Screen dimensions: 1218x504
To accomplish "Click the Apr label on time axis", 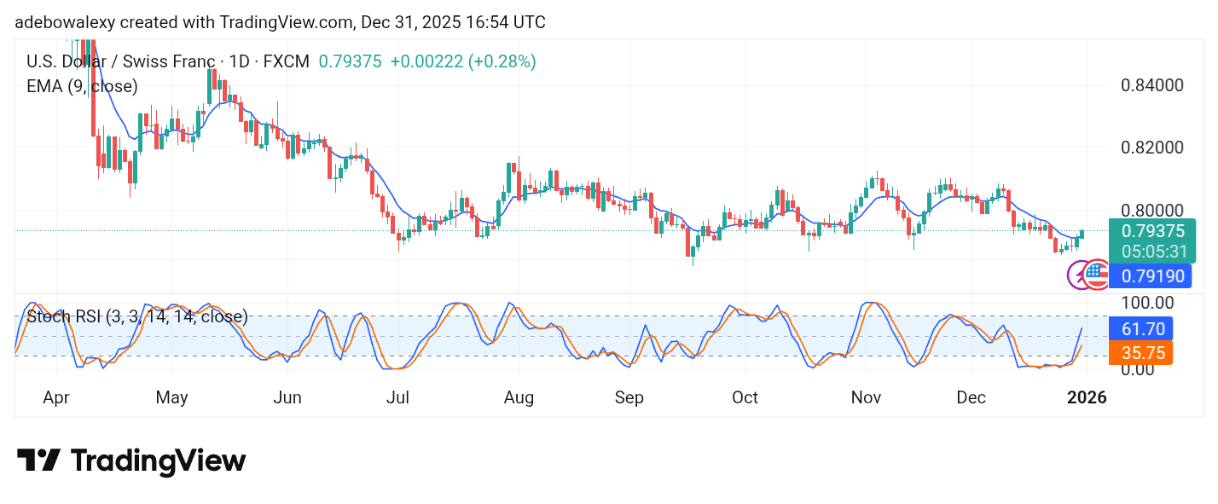I will coord(56,397).
